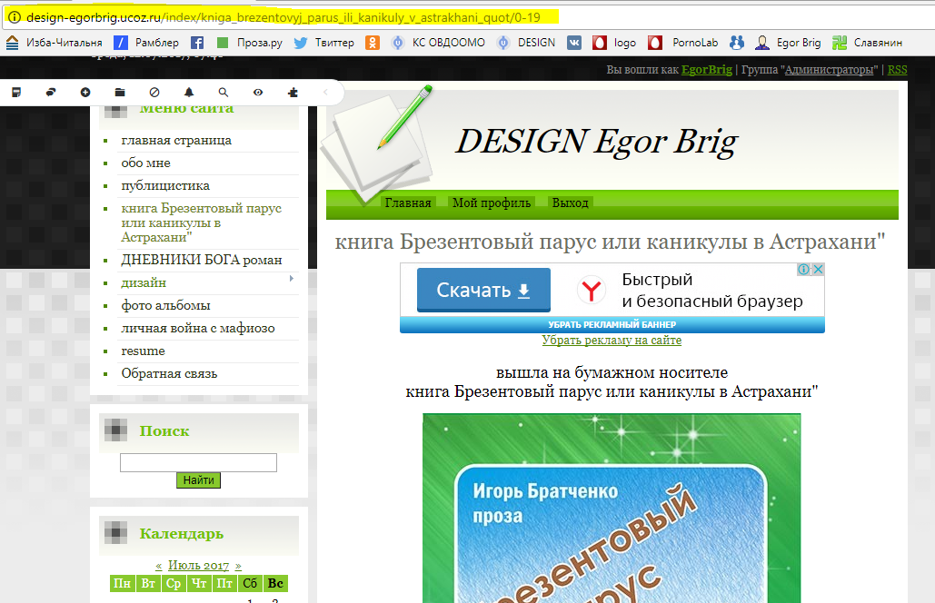Open the DESIGN bookmark

pyautogui.click(x=526, y=43)
